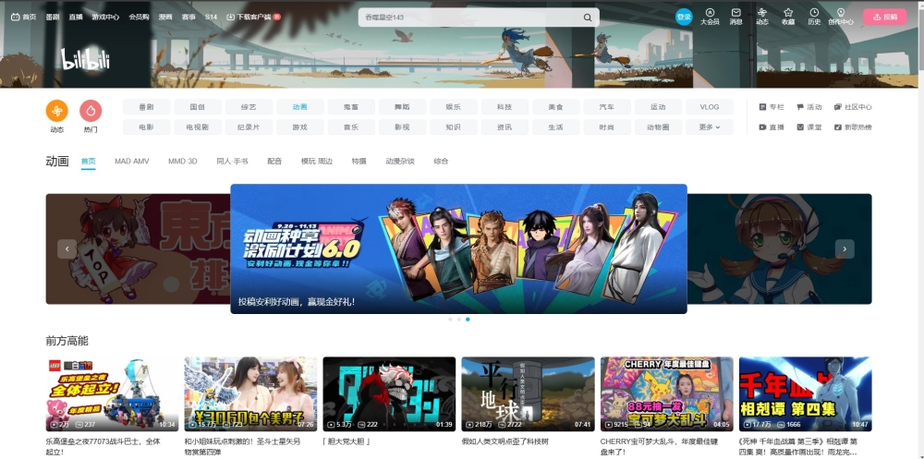Click the red 热门 flame icon
The height and width of the screenshot is (459, 924).
[x=91, y=111]
